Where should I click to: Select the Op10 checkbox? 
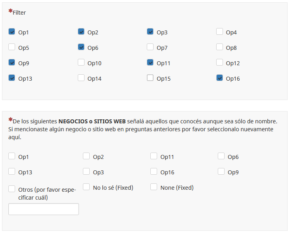click(81, 62)
